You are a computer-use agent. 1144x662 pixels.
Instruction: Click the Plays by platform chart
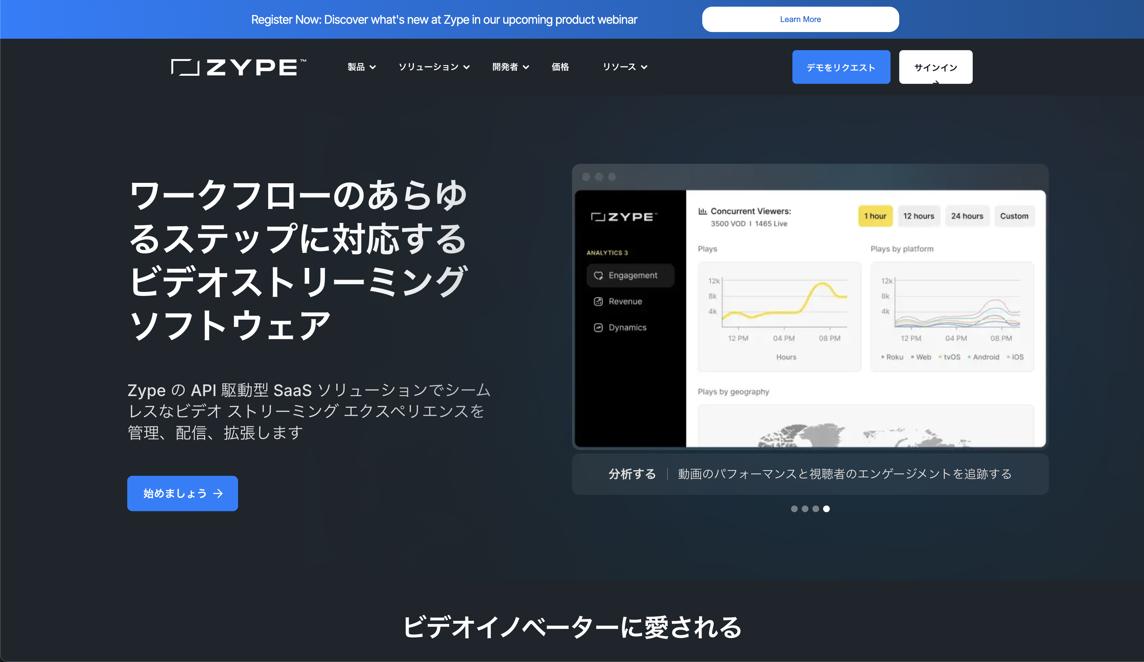tap(952, 317)
